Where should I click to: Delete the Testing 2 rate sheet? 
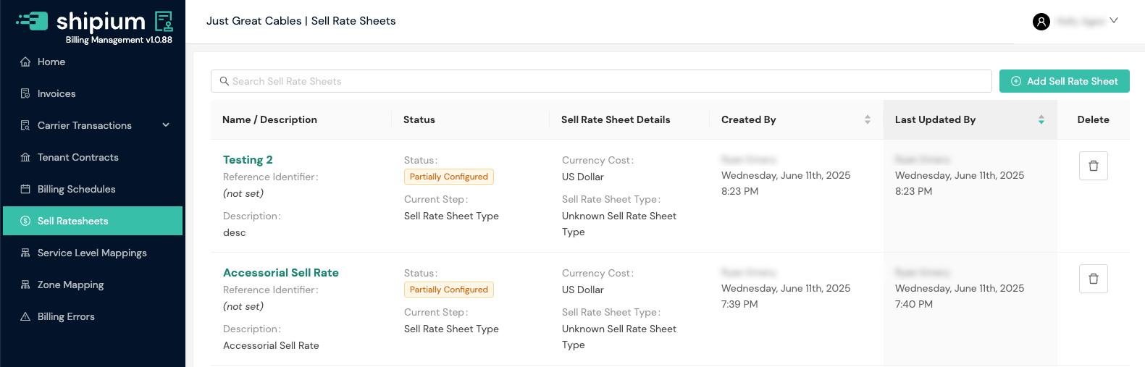point(1093,166)
